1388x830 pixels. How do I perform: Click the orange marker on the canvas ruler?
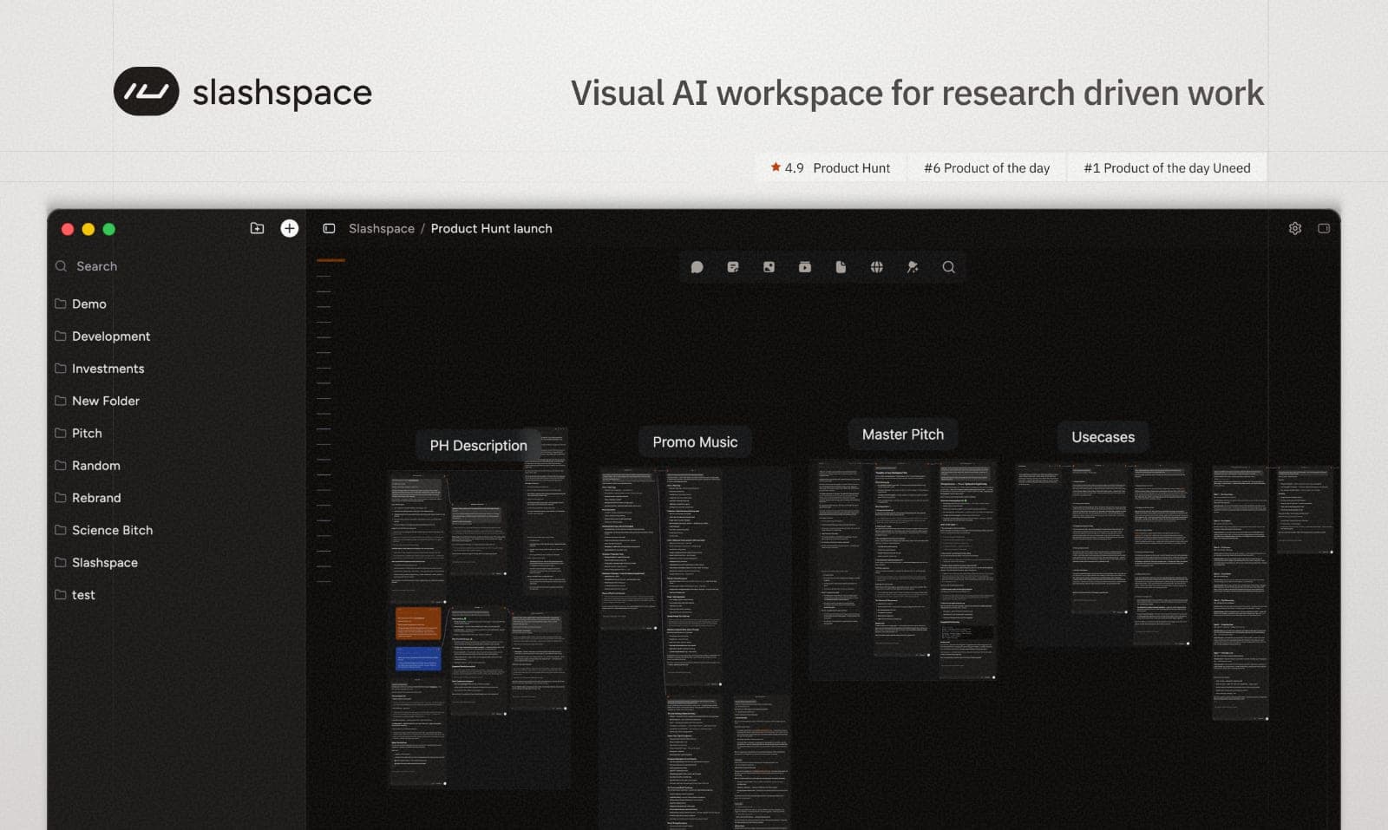tap(331, 260)
